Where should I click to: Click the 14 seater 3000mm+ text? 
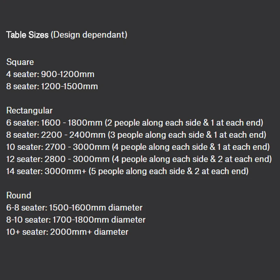click(x=47, y=171)
